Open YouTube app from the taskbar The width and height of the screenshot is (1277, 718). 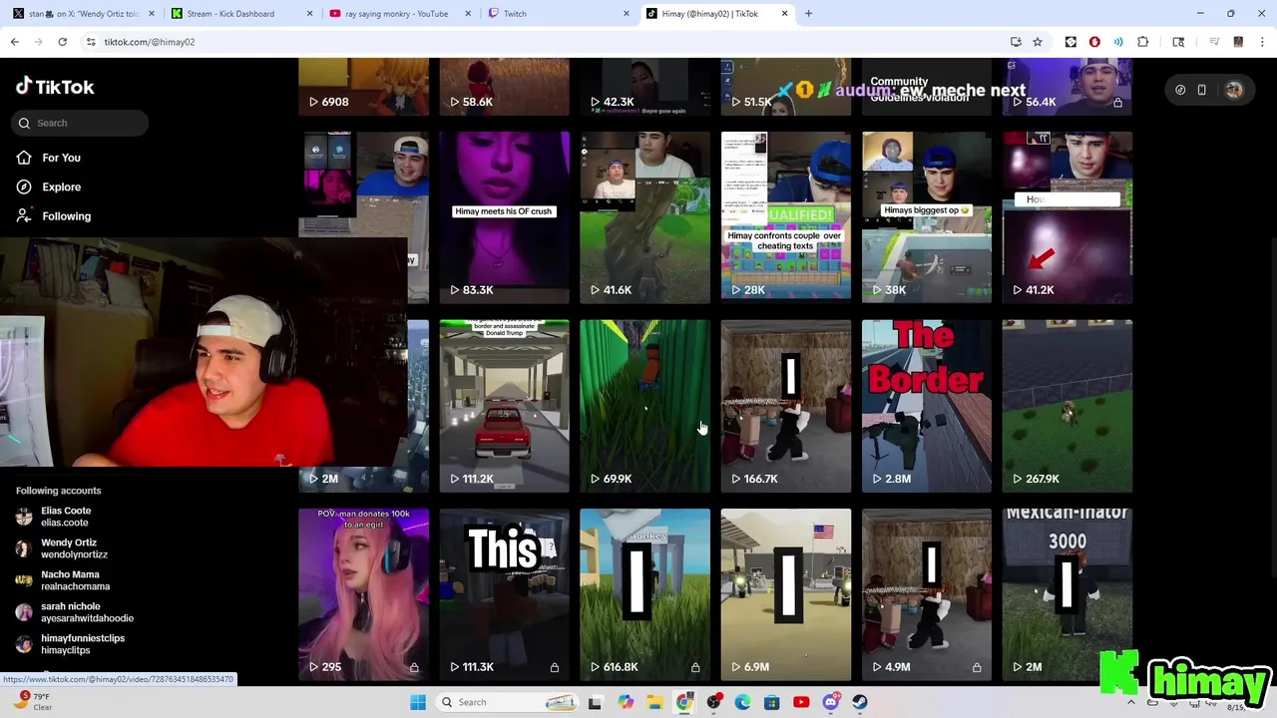(801, 702)
